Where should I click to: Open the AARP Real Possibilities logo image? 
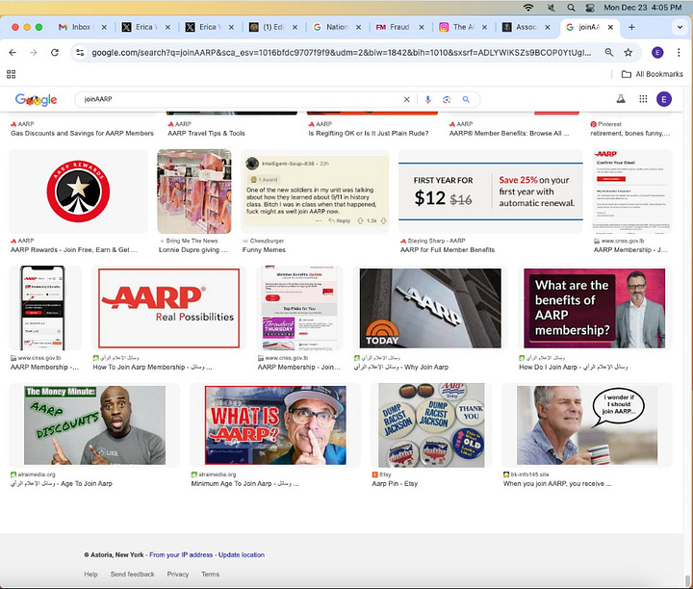point(168,308)
